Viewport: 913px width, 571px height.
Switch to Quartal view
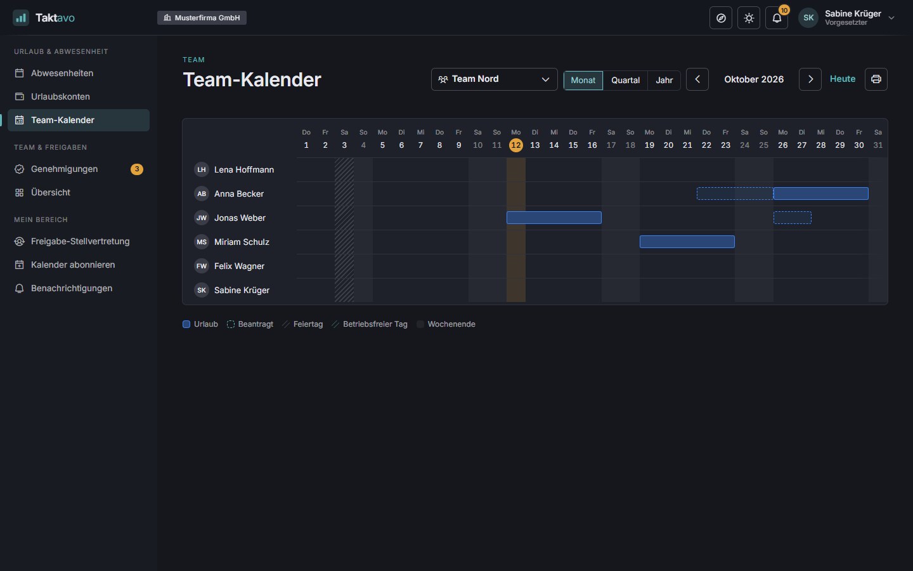pos(626,80)
